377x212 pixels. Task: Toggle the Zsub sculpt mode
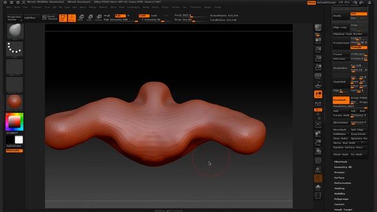point(154,16)
